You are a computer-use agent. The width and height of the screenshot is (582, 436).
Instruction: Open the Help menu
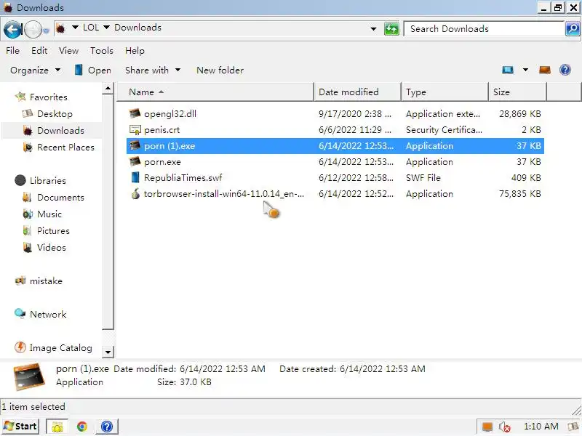135,51
